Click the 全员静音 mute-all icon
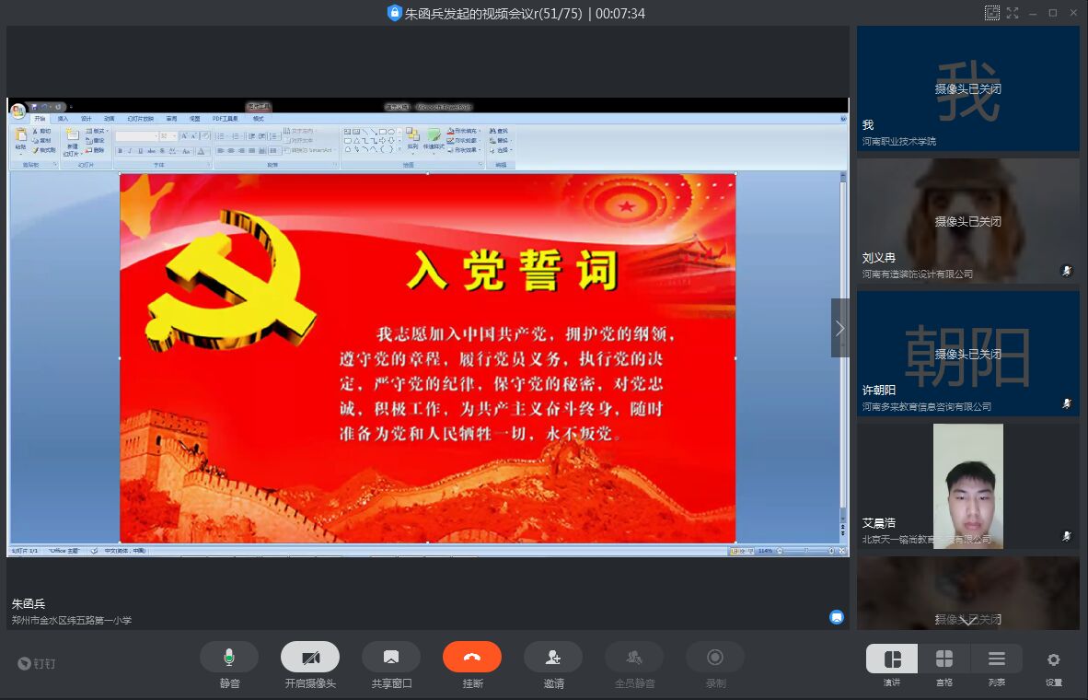The height and width of the screenshot is (700, 1088). 634,657
